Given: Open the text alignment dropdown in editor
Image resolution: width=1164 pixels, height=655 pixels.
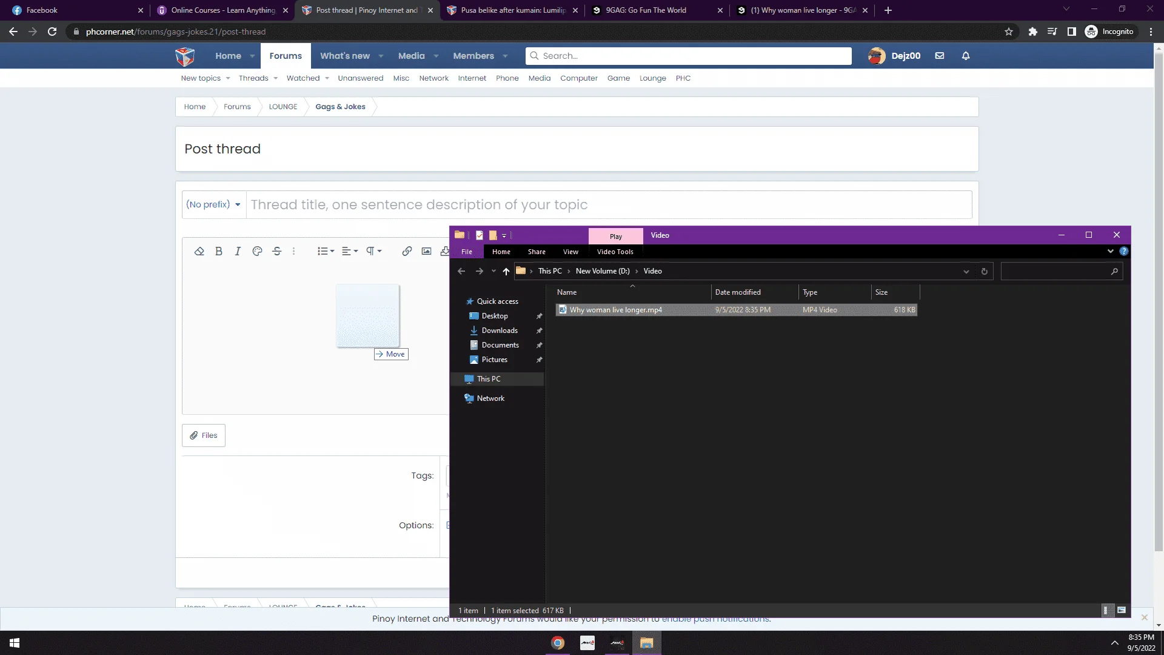Looking at the screenshot, I should pyautogui.click(x=350, y=251).
